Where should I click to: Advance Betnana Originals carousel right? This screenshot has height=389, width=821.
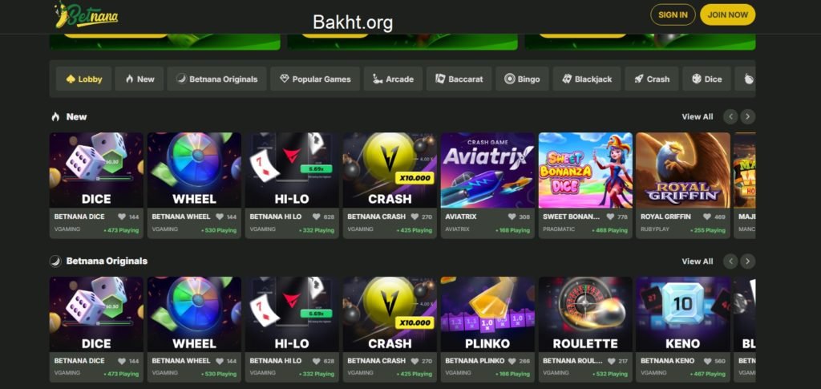tap(748, 261)
